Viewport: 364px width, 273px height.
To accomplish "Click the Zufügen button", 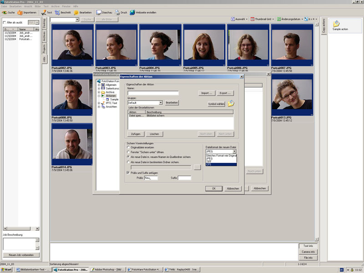I will (136, 134).
